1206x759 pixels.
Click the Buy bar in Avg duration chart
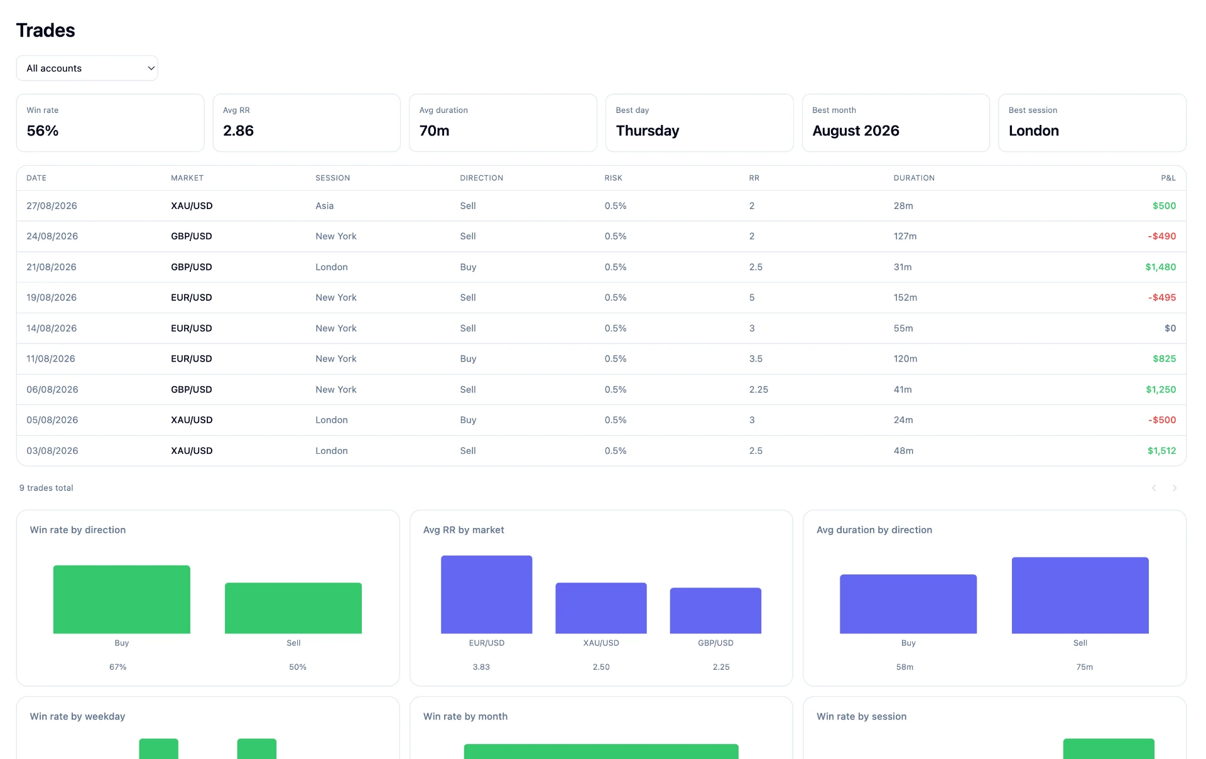pyautogui.click(x=908, y=604)
